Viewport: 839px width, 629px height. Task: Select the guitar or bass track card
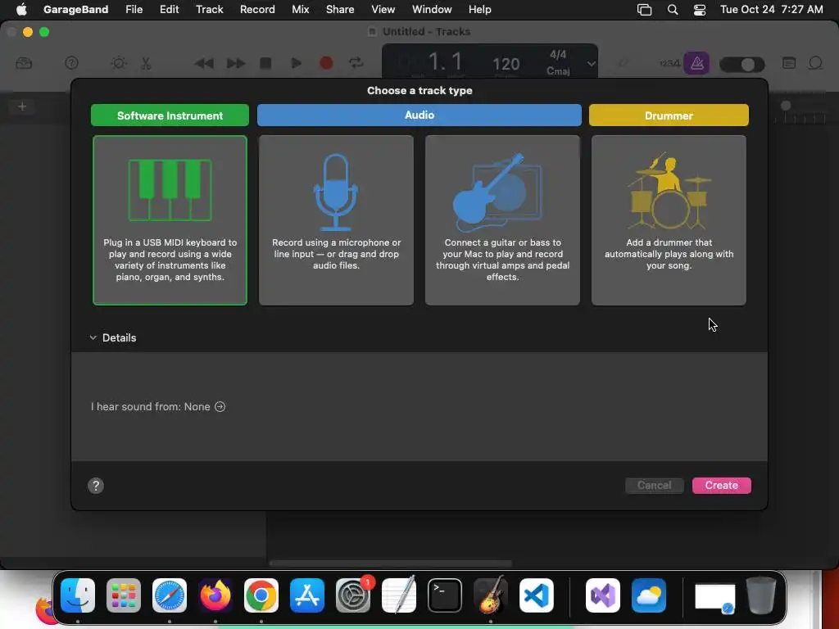point(502,219)
